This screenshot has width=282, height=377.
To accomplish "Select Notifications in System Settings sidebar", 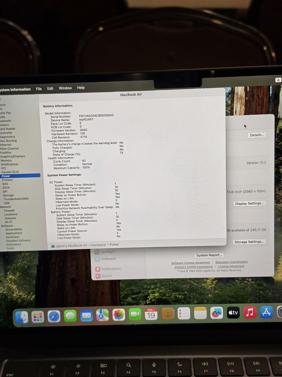I will point(111,269).
